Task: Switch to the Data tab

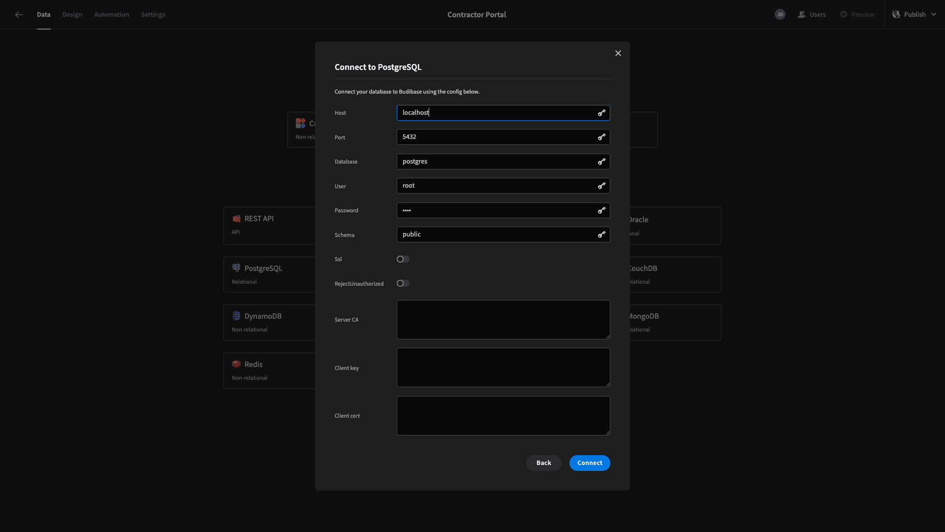Action: (x=43, y=15)
